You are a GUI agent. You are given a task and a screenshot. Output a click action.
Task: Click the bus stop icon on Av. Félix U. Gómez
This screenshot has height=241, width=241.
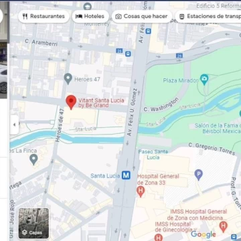148,31
